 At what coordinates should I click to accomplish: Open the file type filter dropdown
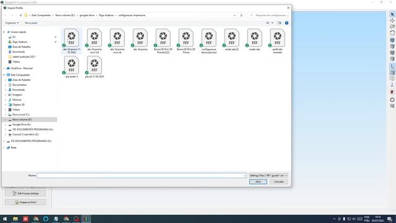pyautogui.click(x=268, y=175)
